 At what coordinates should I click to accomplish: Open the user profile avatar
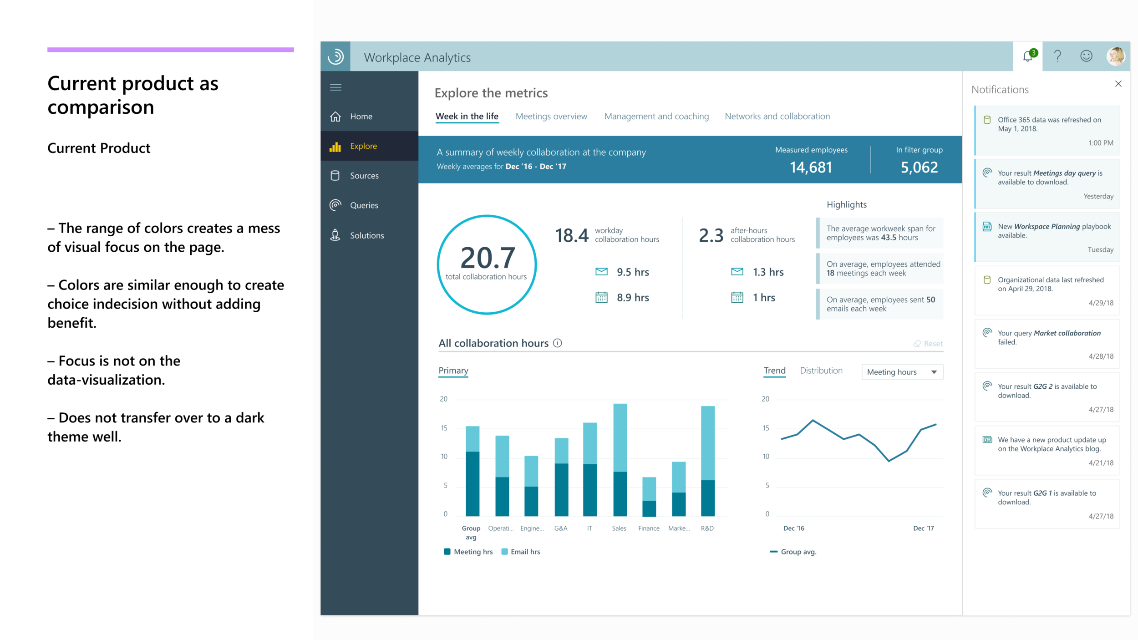coord(1116,56)
